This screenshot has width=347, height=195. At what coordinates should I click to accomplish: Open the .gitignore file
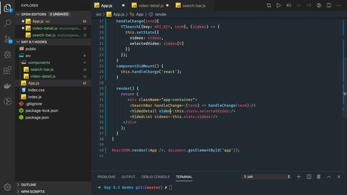pos(53,103)
